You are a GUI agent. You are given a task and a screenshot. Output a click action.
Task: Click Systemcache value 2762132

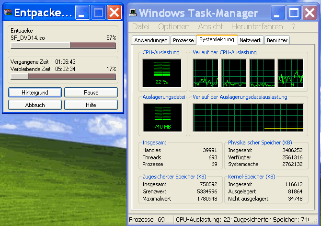pos(292,164)
